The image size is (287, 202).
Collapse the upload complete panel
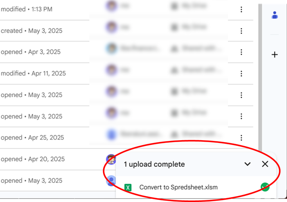(x=248, y=164)
